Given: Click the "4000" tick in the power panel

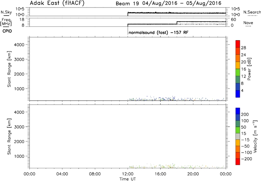Looking at the screenshot, I should [x=19, y=45].
